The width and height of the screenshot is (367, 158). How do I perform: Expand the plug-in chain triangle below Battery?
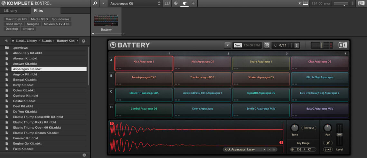(93, 34)
